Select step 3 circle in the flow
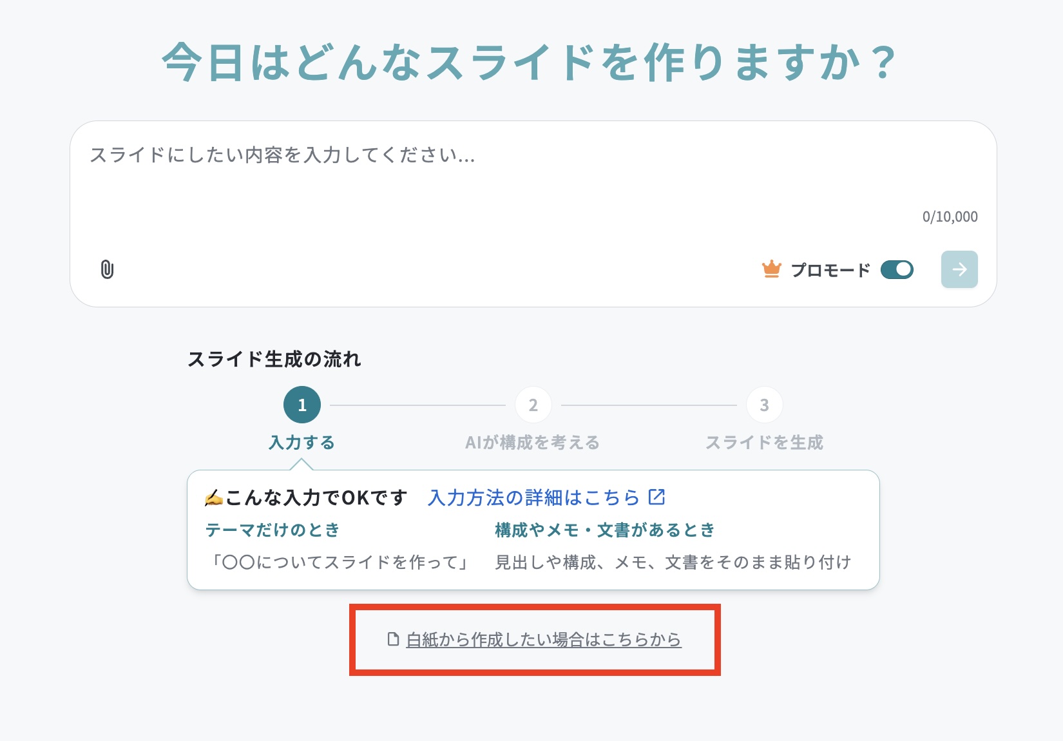 point(764,405)
